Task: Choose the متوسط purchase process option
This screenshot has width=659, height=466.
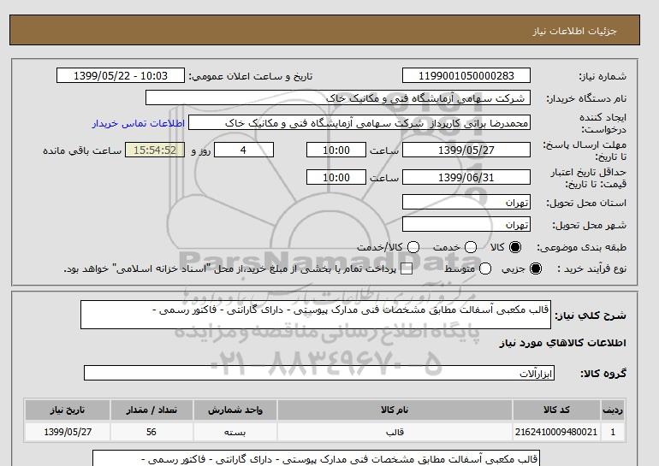Action: pyautogui.click(x=485, y=268)
